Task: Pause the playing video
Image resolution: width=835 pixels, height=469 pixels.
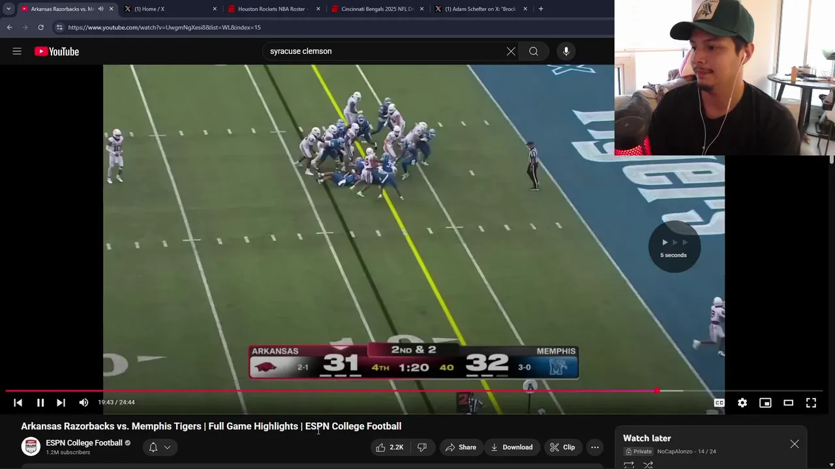Action: coord(40,403)
